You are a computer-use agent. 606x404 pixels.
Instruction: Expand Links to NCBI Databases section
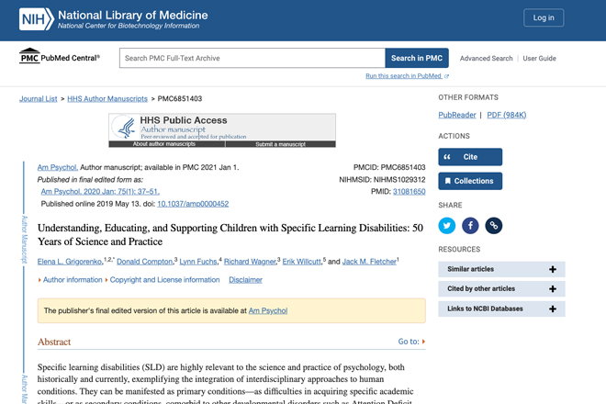[501, 309]
